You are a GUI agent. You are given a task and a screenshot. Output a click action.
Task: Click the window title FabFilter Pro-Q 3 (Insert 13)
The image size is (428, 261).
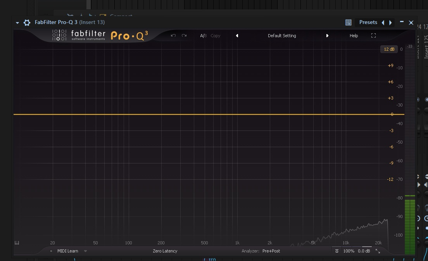click(x=70, y=22)
